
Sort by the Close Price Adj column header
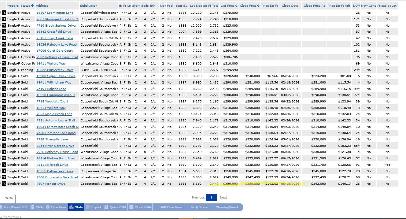315,6
